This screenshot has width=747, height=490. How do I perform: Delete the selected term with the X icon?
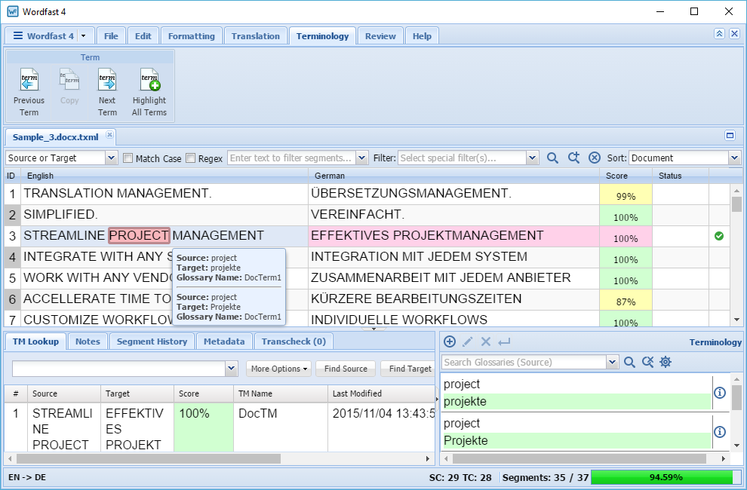pos(485,341)
